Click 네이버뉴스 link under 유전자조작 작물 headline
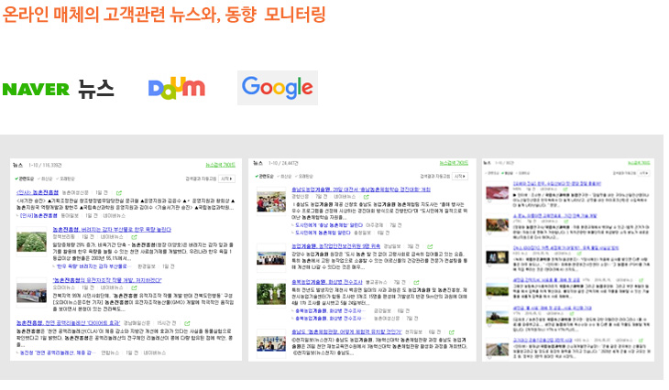This screenshot has height=390, width=669. (112, 287)
